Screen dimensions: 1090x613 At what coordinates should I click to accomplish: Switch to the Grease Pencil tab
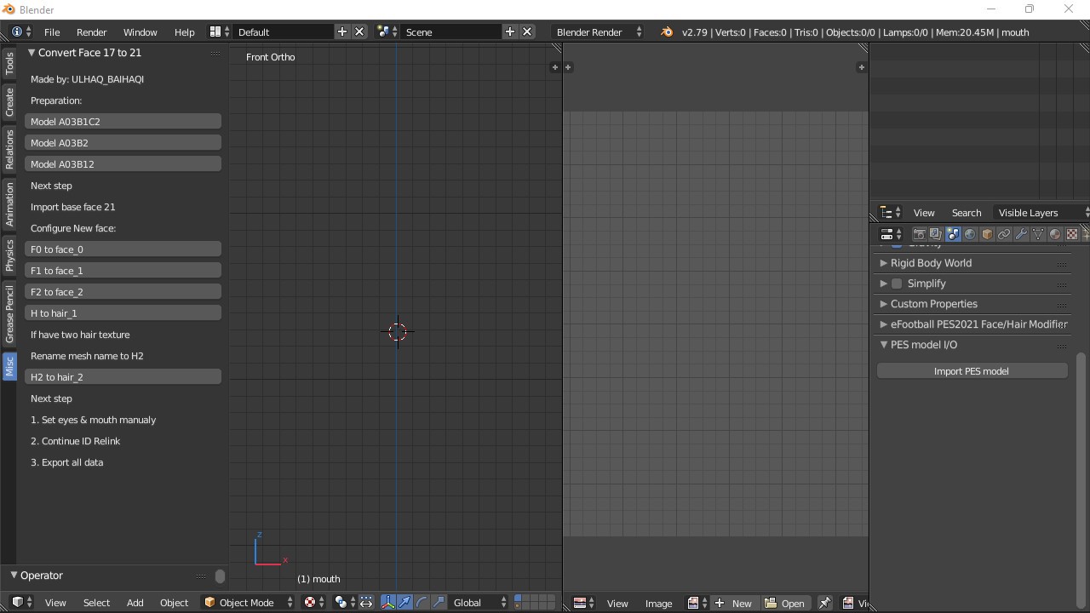tap(9, 314)
